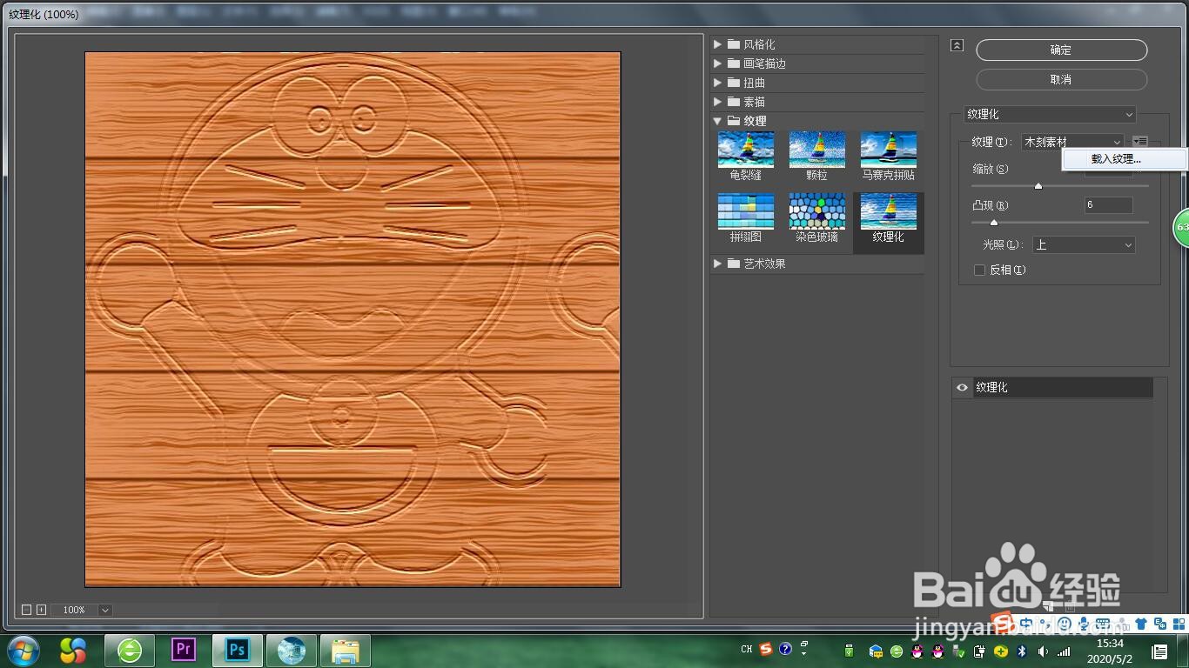Open the first QQ penguin tray icon

point(917,651)
